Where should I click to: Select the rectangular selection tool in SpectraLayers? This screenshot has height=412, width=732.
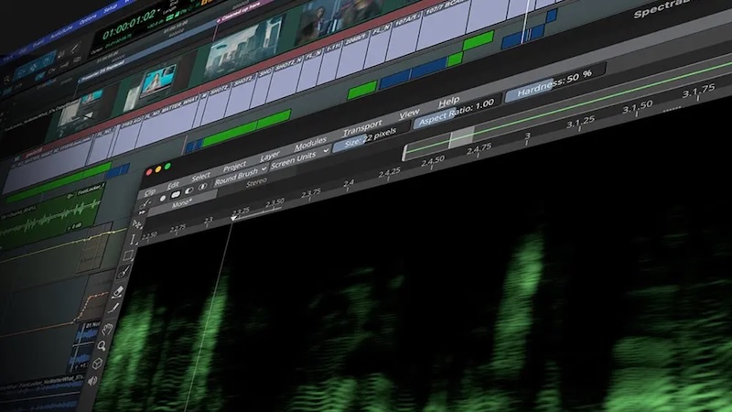(128, 255)
